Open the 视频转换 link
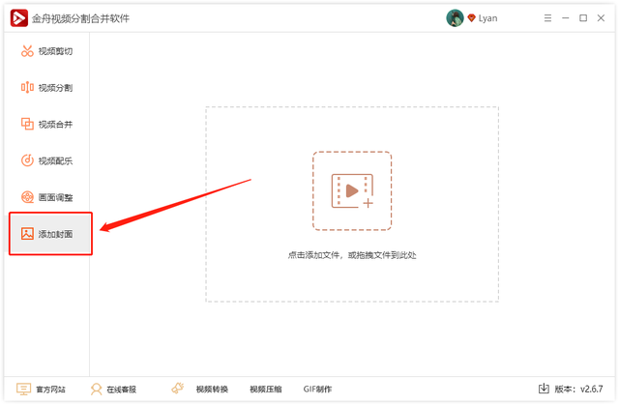The image size is (619, 405). click(212, 390)
